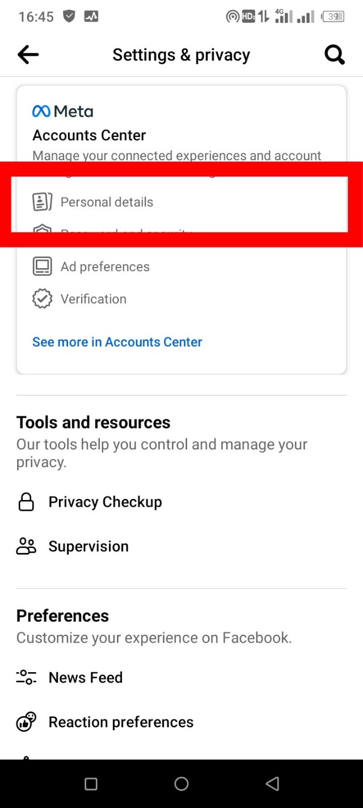
Task: Tap the Reaction preferences thumbs-up icon
Action: click(26, 722)
